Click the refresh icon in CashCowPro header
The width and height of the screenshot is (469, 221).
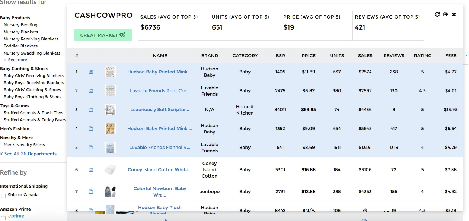pos(437,14)
